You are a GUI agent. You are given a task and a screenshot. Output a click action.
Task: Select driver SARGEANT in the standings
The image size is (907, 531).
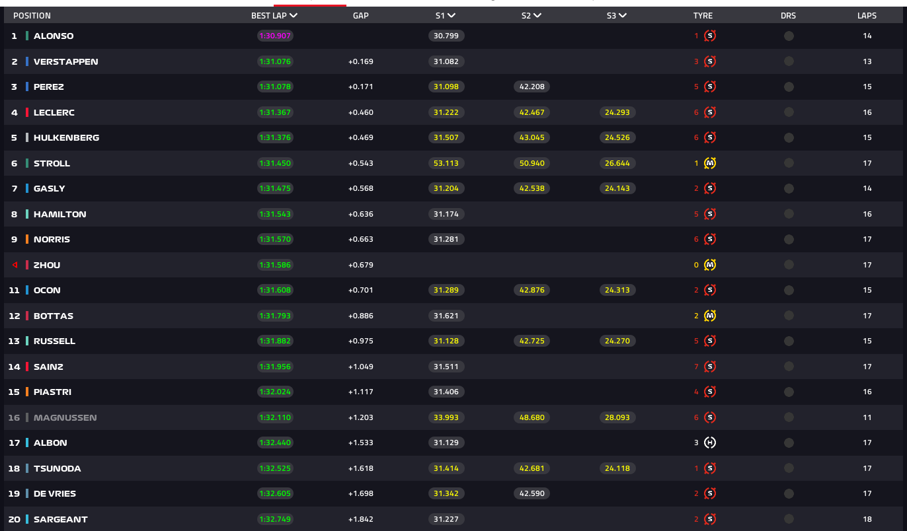61,519
